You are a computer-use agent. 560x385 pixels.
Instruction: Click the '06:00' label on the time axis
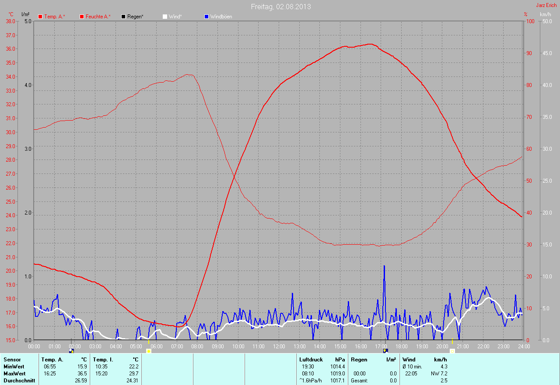tap(156, 346)
